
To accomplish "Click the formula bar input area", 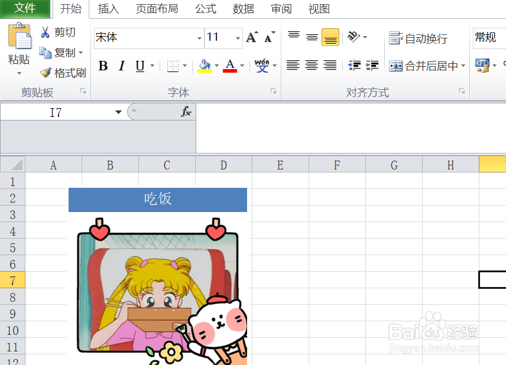I will click(x=351, y=128).
